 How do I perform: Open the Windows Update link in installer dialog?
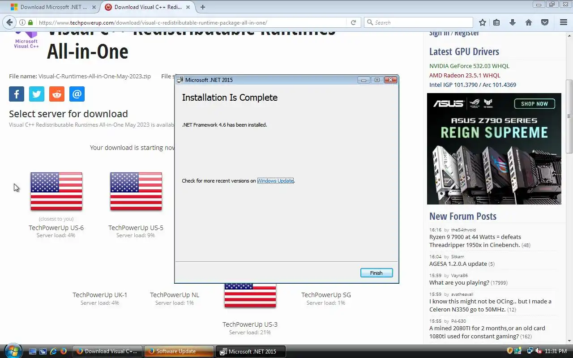coord(275,181)
